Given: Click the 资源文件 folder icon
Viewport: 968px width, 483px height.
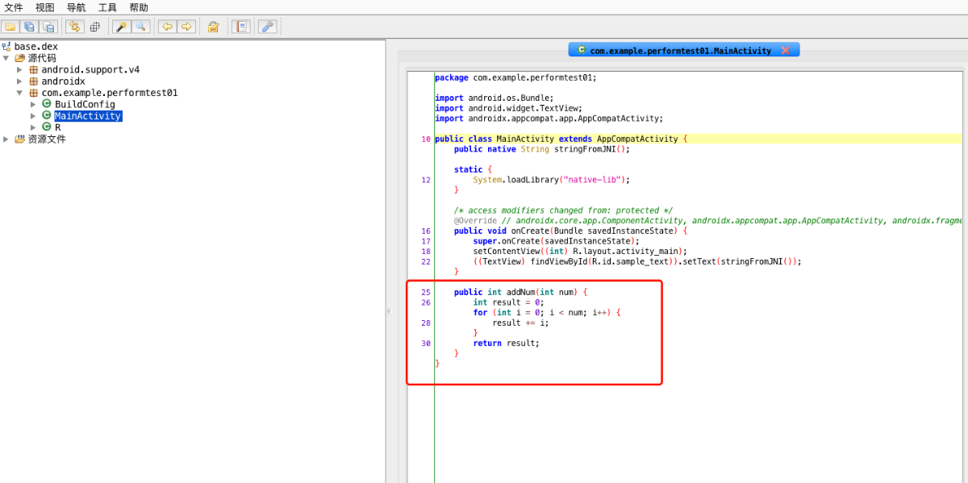Looking at the screenshot, I should pyautogui.click(x=20, y=139).
